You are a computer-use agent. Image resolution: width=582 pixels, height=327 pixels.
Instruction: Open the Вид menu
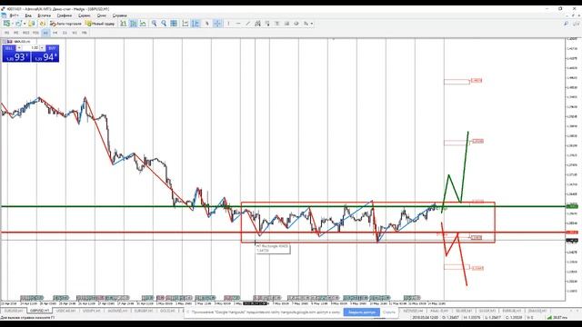(28, 15)
